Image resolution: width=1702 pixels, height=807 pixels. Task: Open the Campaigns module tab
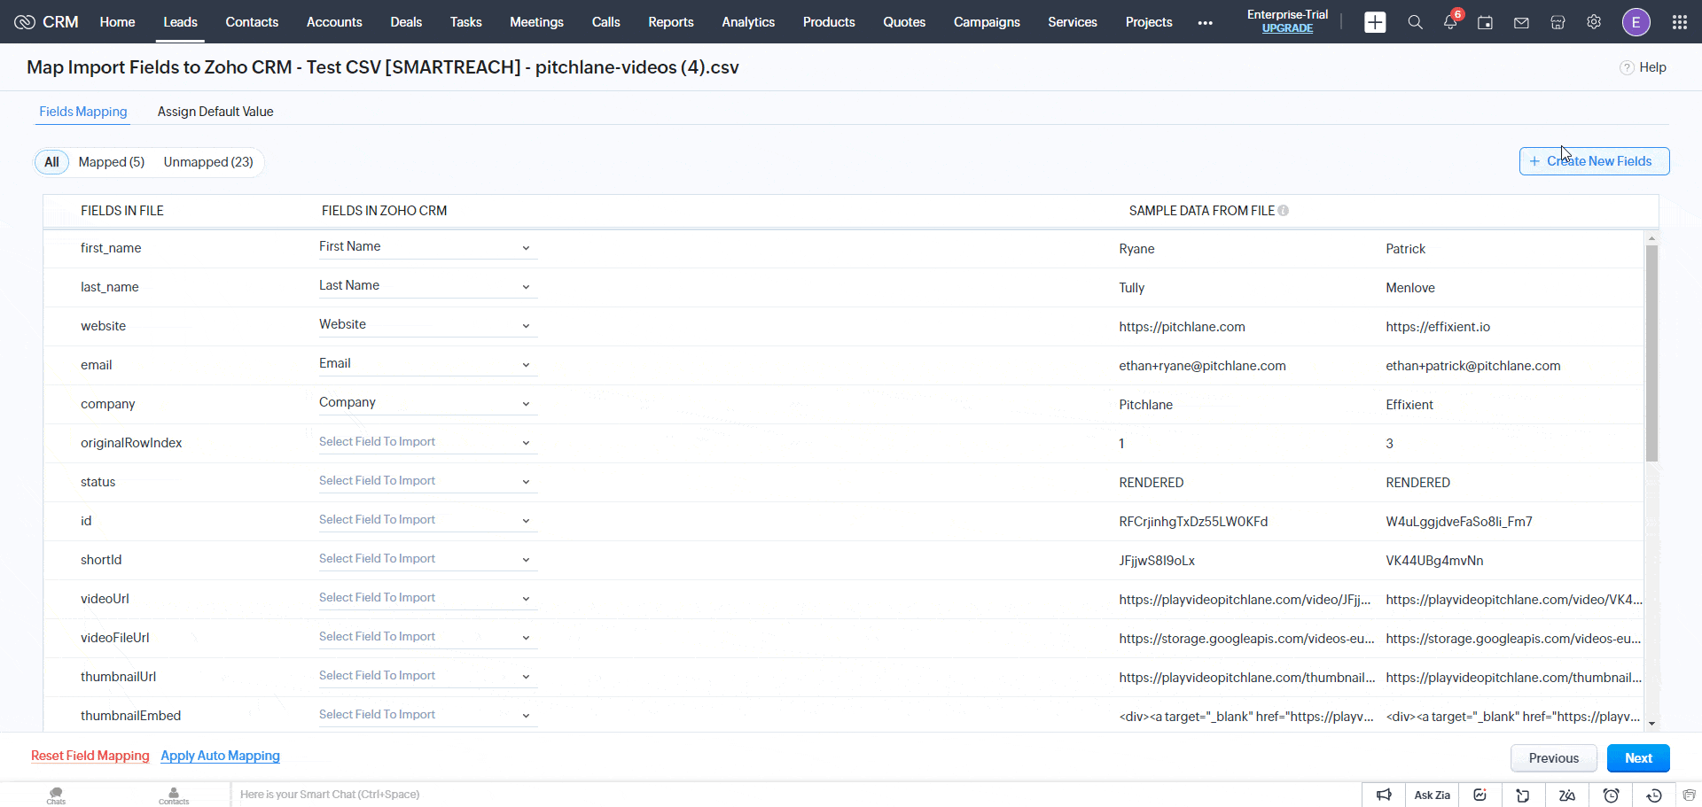[987, 22]
